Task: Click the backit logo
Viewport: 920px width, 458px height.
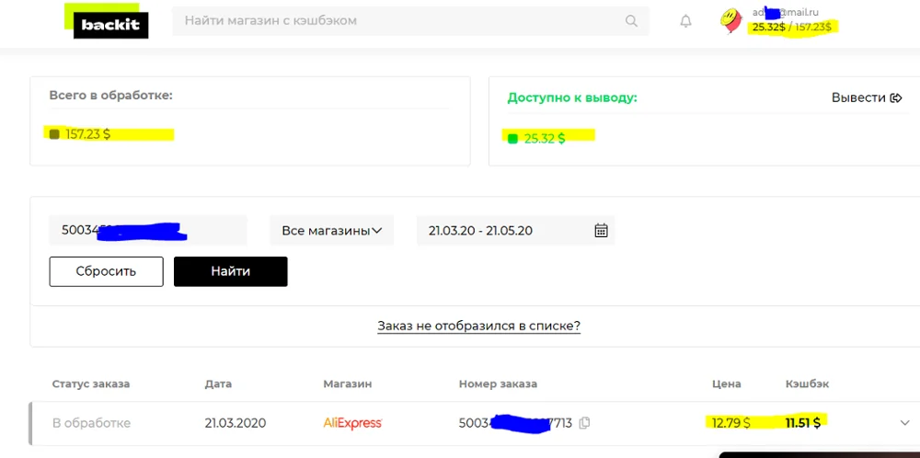Action: [106, 22]
